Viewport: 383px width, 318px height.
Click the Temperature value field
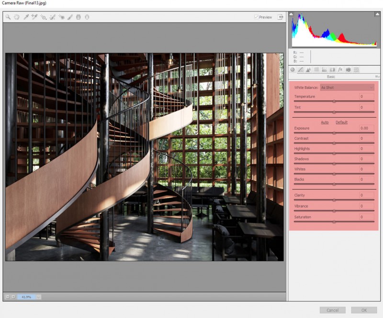coord(367,97)
